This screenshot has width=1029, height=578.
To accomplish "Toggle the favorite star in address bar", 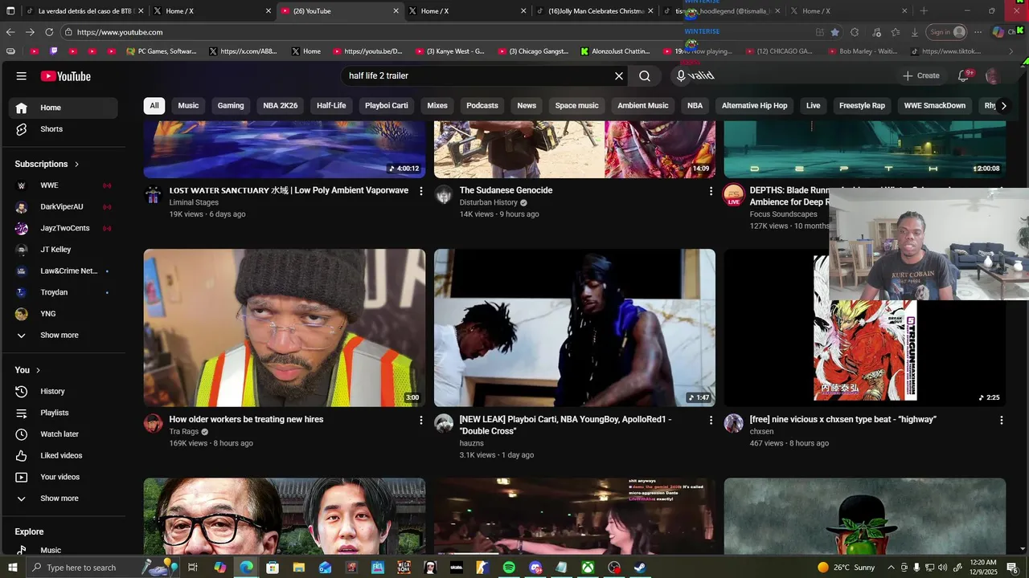I will coord(834,32).
